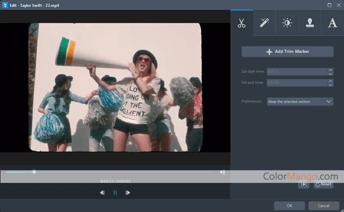The height and width of the screenshot is (212, 344).
Task: Click the Set start time field
Action: click(297, 71)
